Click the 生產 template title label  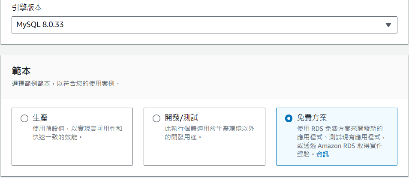[x=40, y=118]
